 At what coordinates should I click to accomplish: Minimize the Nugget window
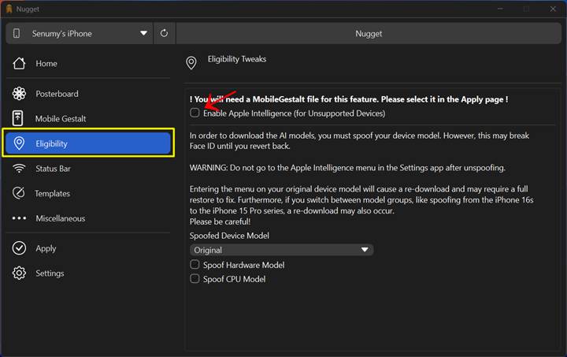click(x=500, y=9)
